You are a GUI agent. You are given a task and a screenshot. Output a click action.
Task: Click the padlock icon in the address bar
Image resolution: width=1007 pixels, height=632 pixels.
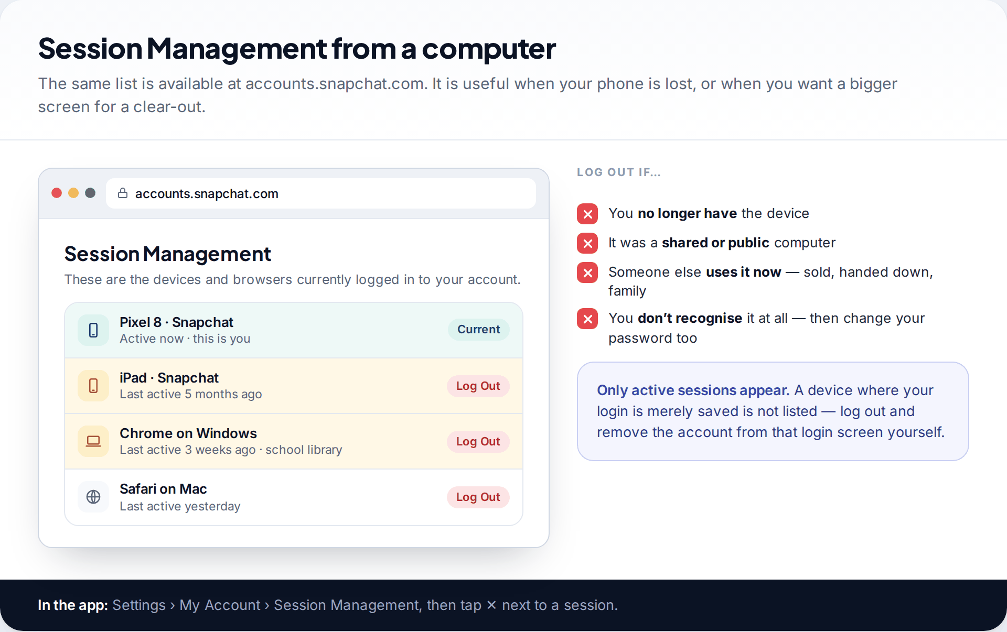coord(123,193)
